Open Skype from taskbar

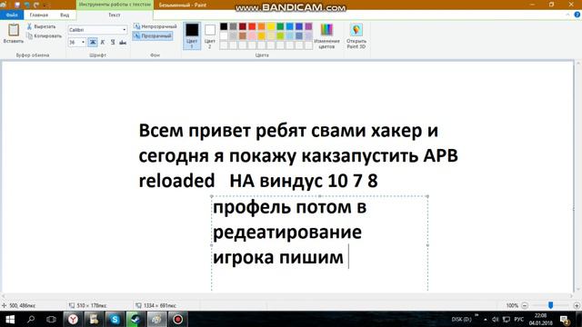(115, 319)
